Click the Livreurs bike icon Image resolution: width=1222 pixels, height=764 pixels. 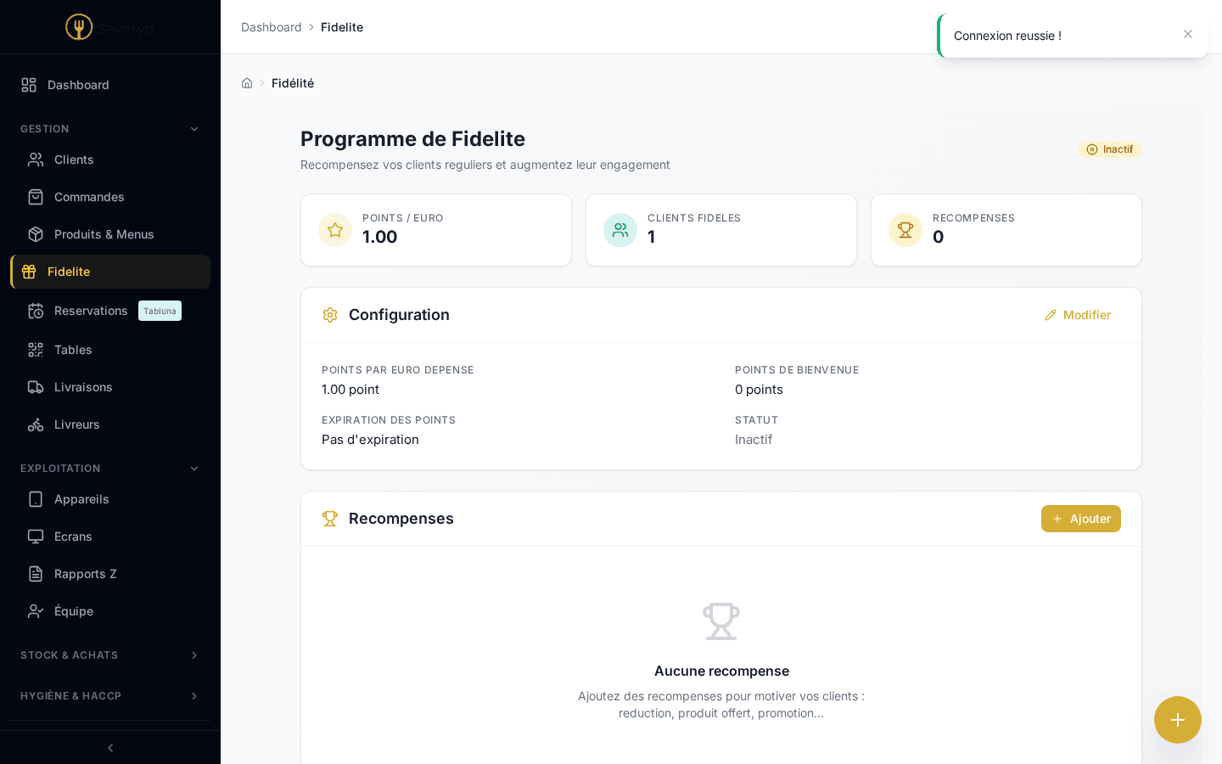coord(36,424)
